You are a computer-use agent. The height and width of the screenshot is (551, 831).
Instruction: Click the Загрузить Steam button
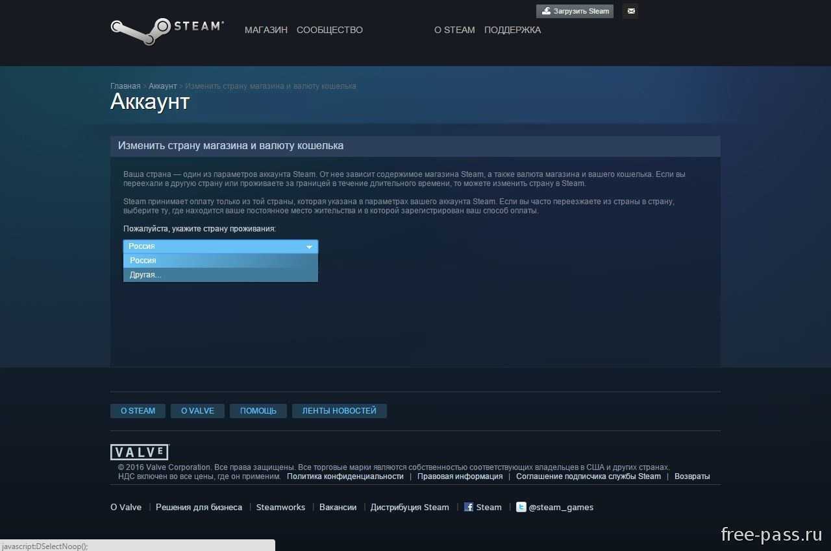point(575,11)
